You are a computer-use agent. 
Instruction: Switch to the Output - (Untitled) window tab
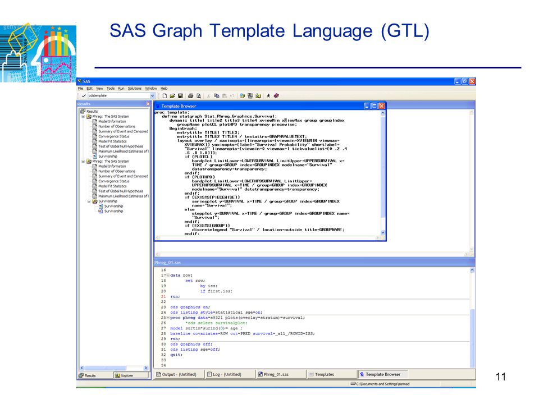pos(179,374)
